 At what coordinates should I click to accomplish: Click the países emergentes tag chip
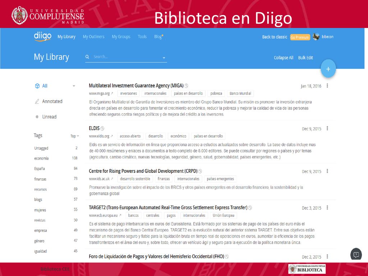point(220,179)
